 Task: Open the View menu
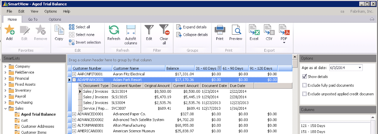(34, 11)
